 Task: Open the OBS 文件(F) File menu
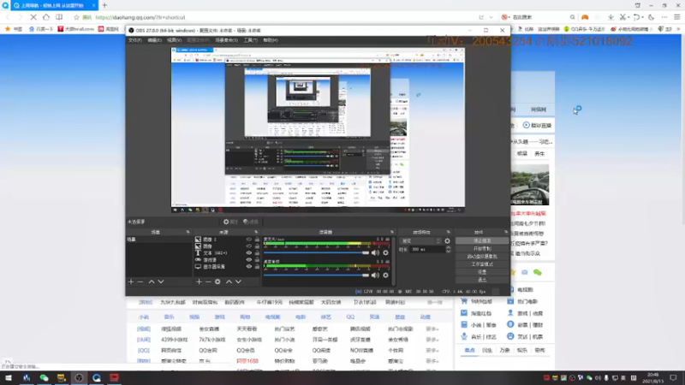pos(135,40)
